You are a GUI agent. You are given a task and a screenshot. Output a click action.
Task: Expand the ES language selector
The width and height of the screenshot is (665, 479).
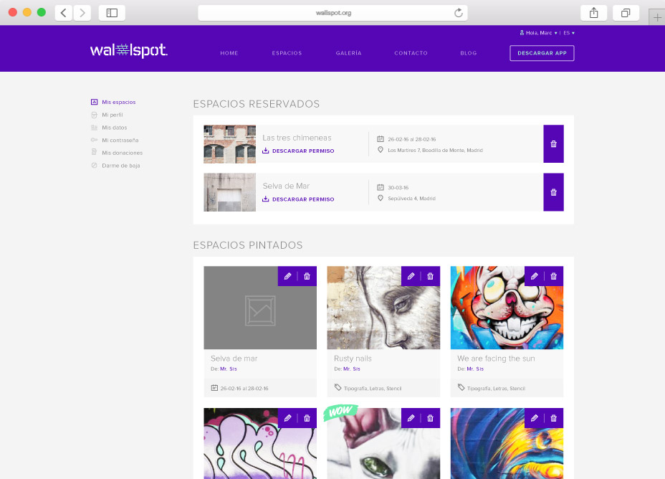click(x=568, y=33)
